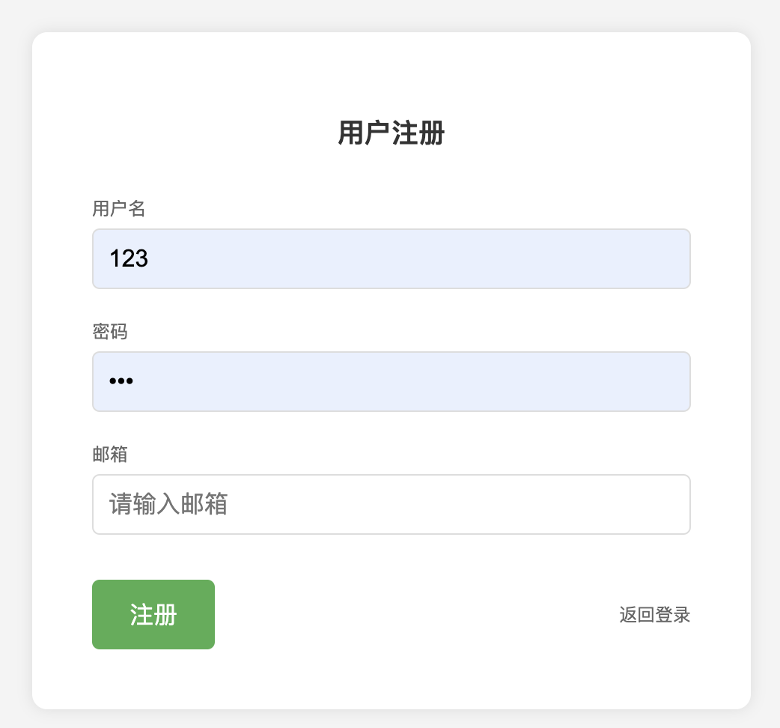The height and width of the screenshot is (728, 780).
Task: Submit the form with the 注册 button
Action: [153, 614]
